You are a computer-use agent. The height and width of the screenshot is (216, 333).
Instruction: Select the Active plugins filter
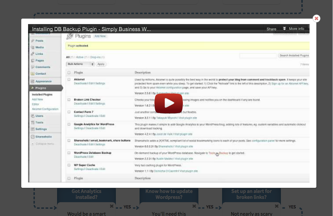tap(80, 57)
